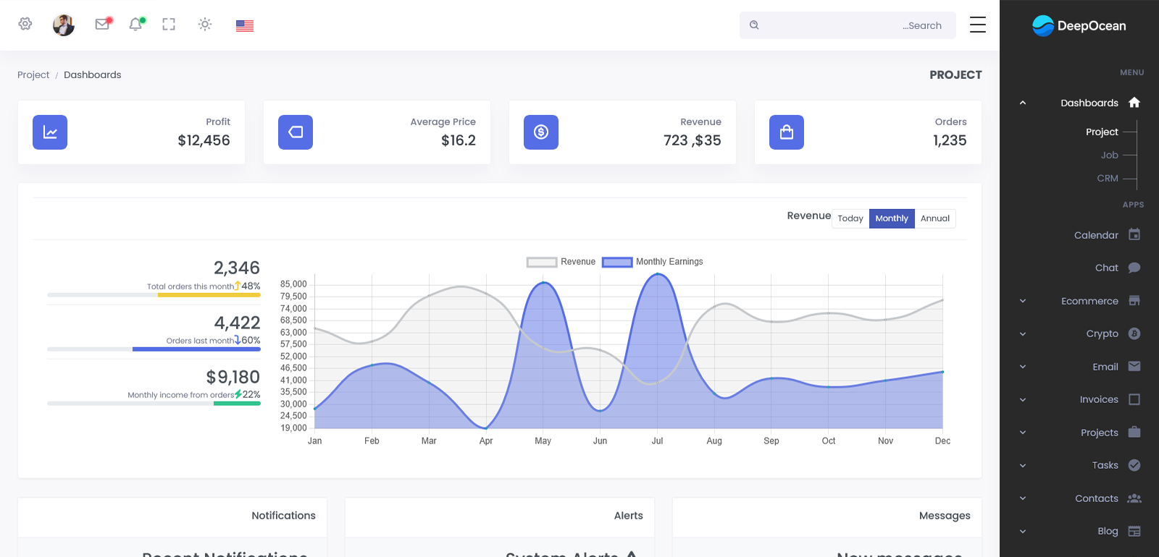
Task: Toggle Monthly Earnings series in legend
Action: click(x=653, y=262)
